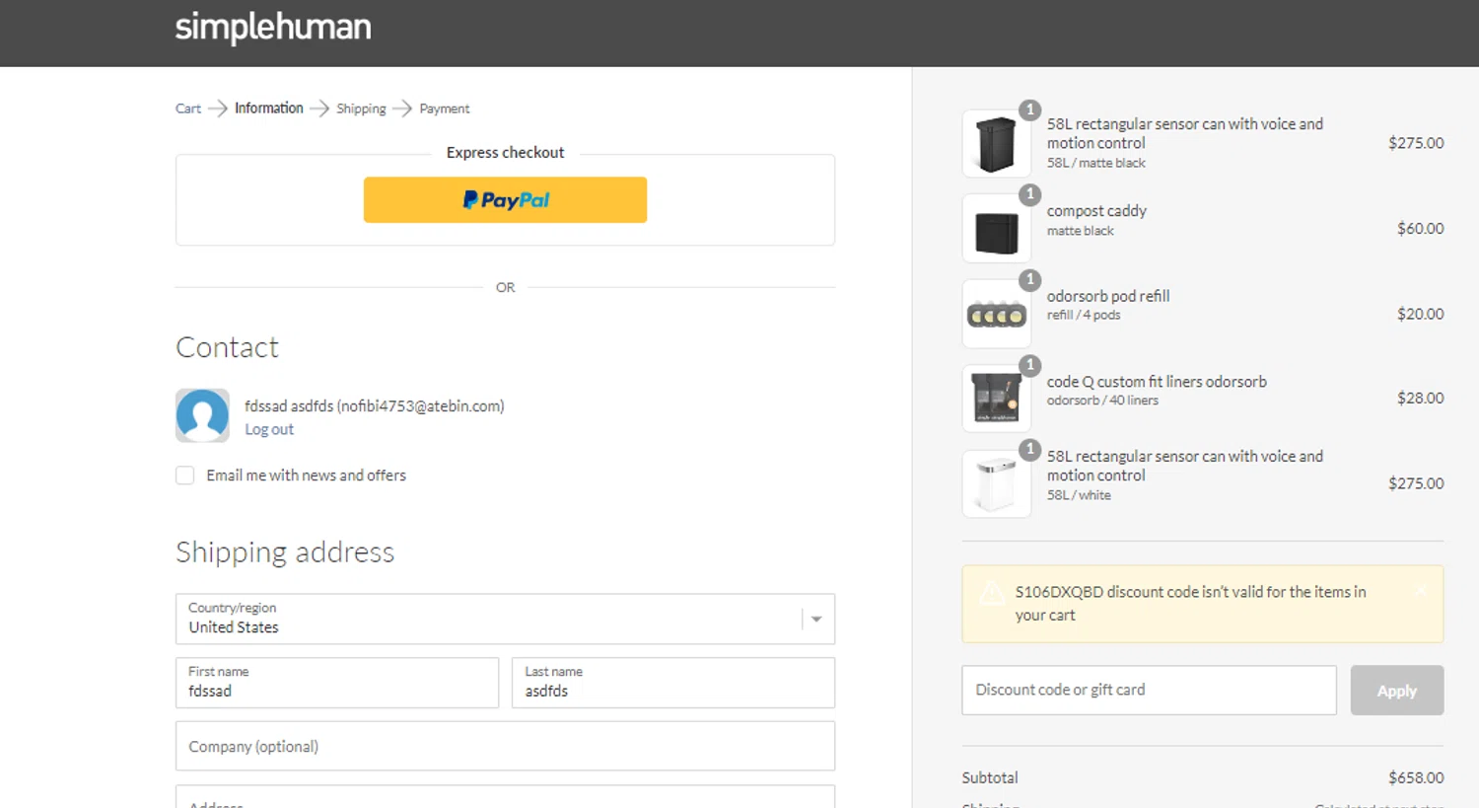Pay with PayPal express checkout button
Image resolution: width=1479 pixels, height=808 pixels.
point(505,199)
